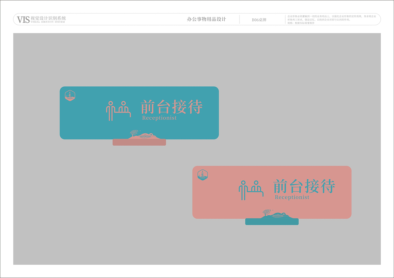Viewport: 394px width, 278px height.
Task: Select the teal desk sign thumbnail
Action: click(x=139, y=113)
